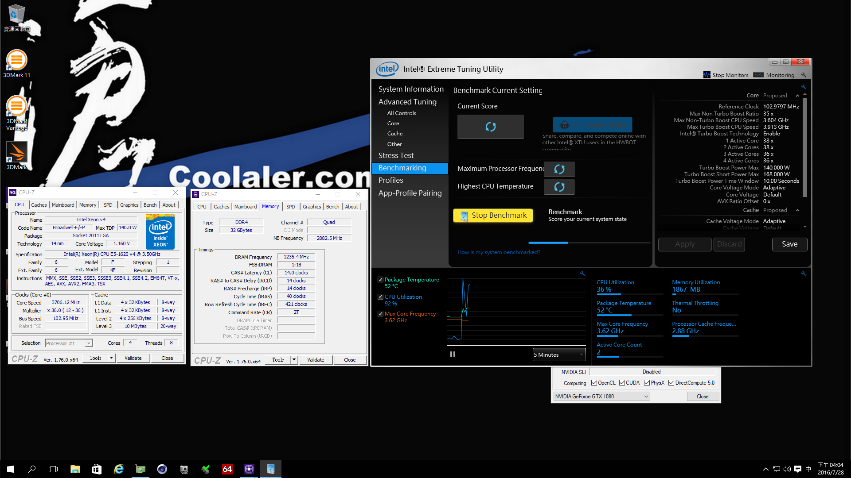851x478 pixels.
Task: Open 3DMark Vantage desktop shortcut
Action: 16,113
